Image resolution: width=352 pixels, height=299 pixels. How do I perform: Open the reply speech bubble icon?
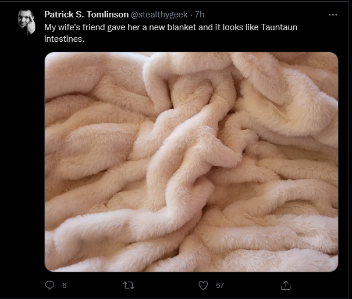49,285
